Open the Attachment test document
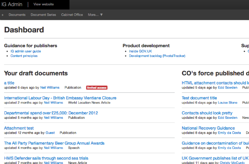The image size is (249, 164). point(19,128)
